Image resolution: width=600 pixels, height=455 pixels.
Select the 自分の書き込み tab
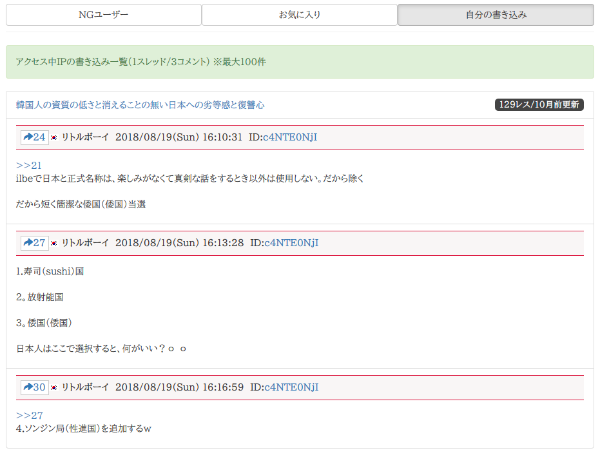pyautogui.click(x=496, y=15)
